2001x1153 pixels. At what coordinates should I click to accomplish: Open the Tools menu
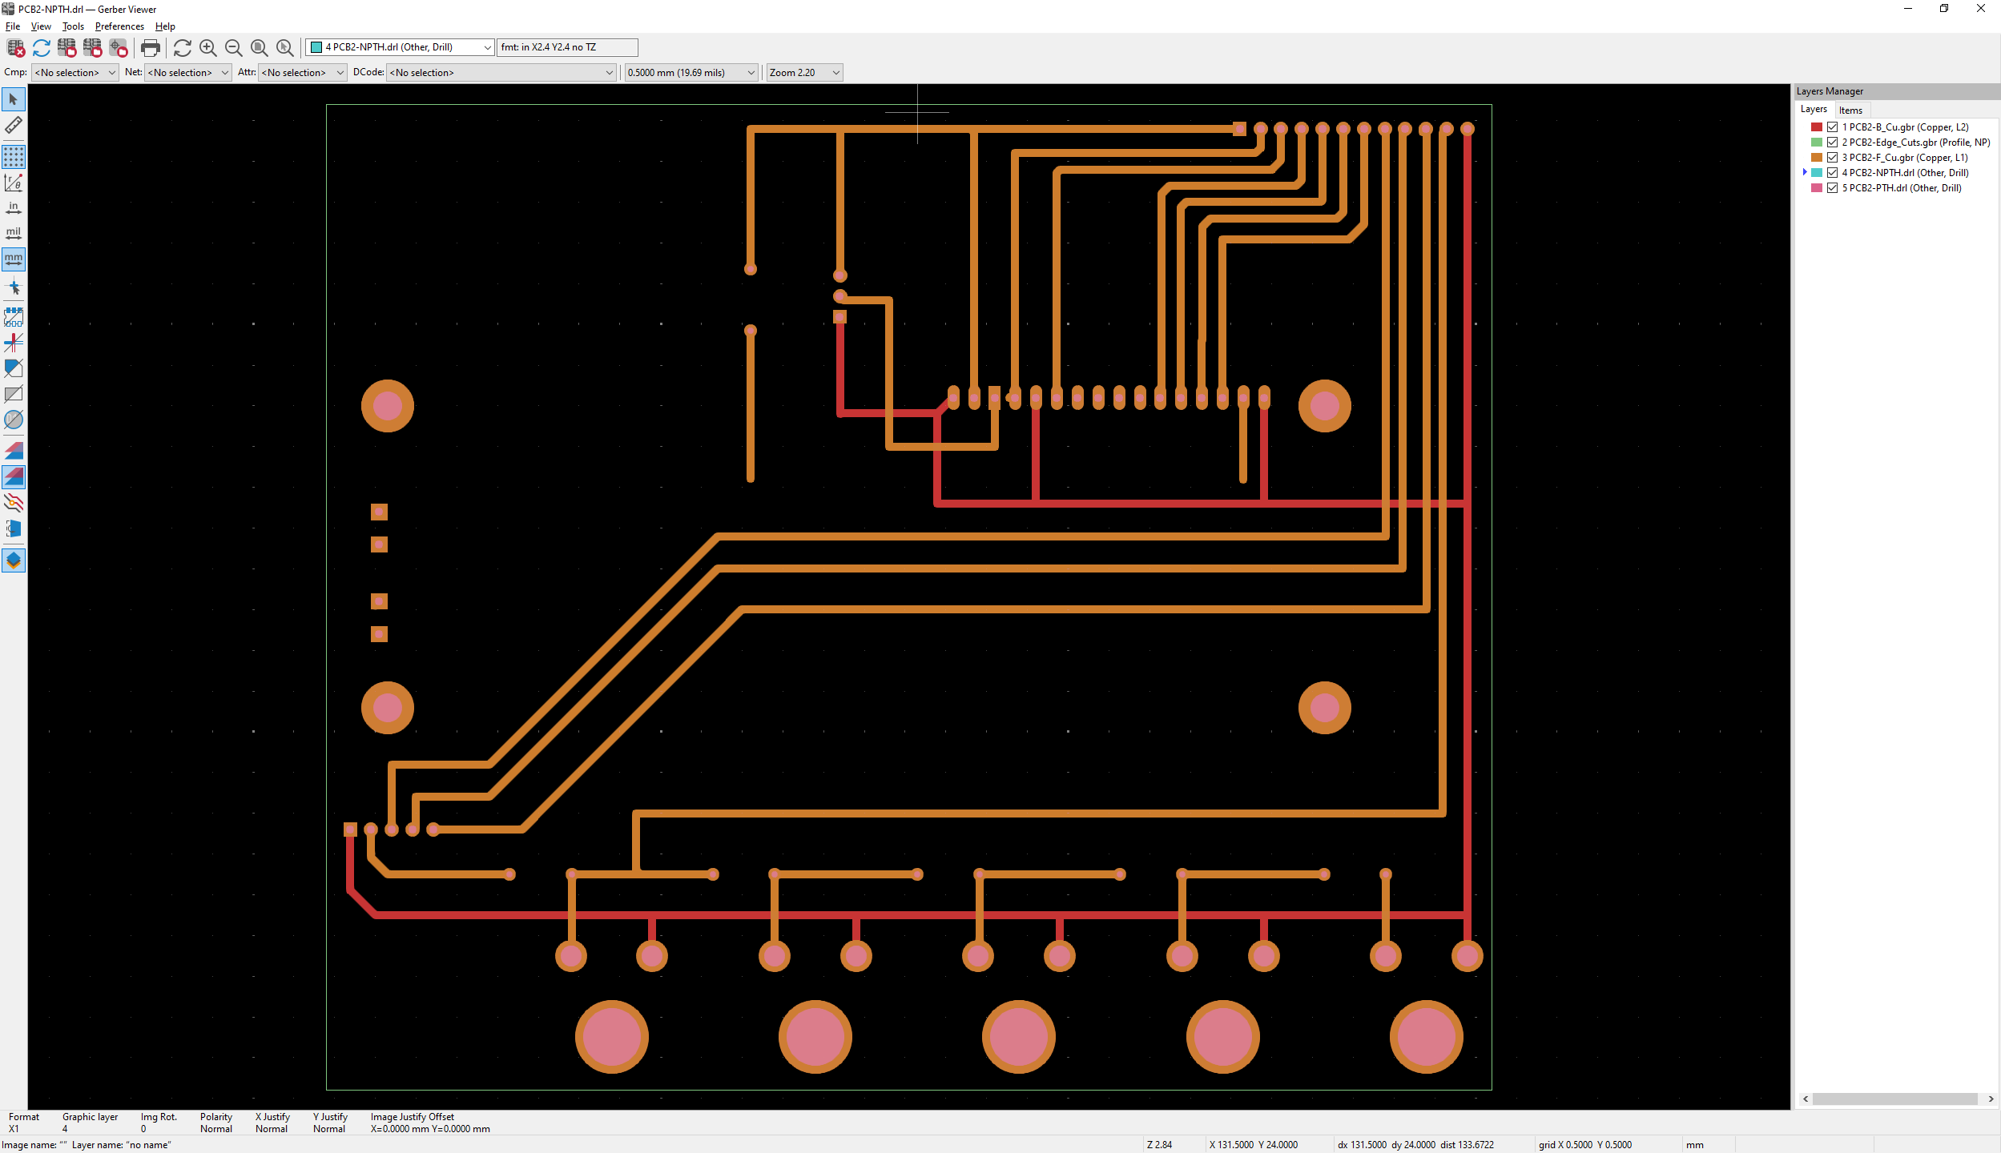73,26
